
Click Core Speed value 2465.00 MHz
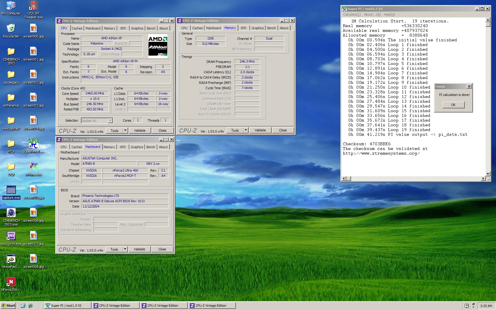pyautogui.click(x=95, y=93)
